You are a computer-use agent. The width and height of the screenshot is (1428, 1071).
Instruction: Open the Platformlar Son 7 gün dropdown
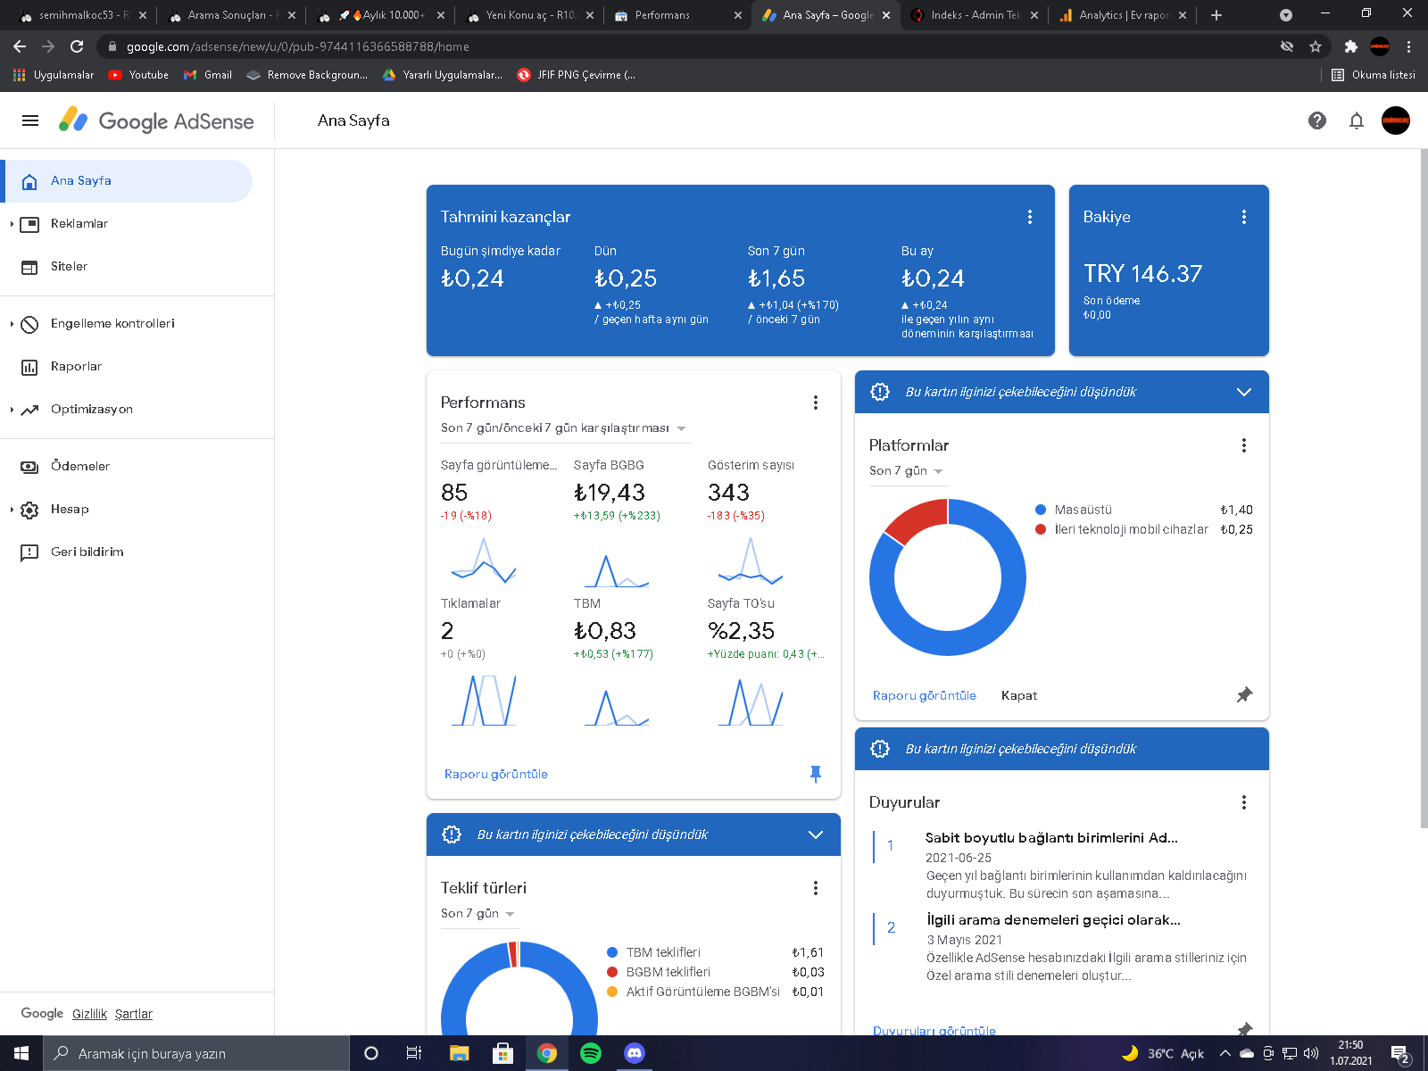(906, 471)
